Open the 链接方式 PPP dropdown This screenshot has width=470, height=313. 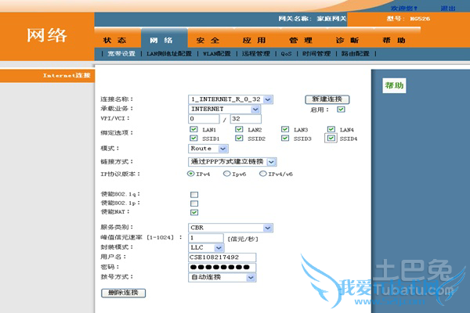pos(233,162)
